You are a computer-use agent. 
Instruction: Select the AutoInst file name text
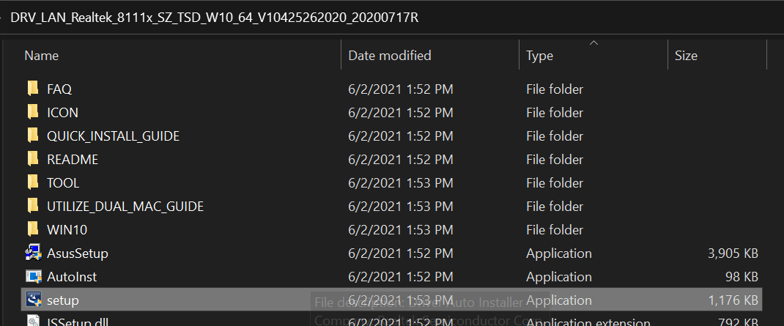tap(71, 277)
